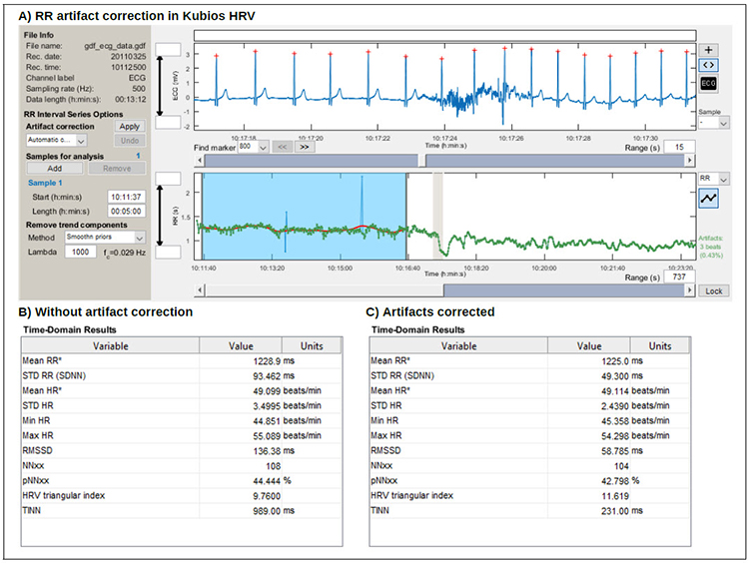
Task: Click the RR trend line icon
Action: (708, 199)
